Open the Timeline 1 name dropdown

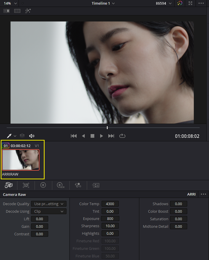tap(103, 3)
